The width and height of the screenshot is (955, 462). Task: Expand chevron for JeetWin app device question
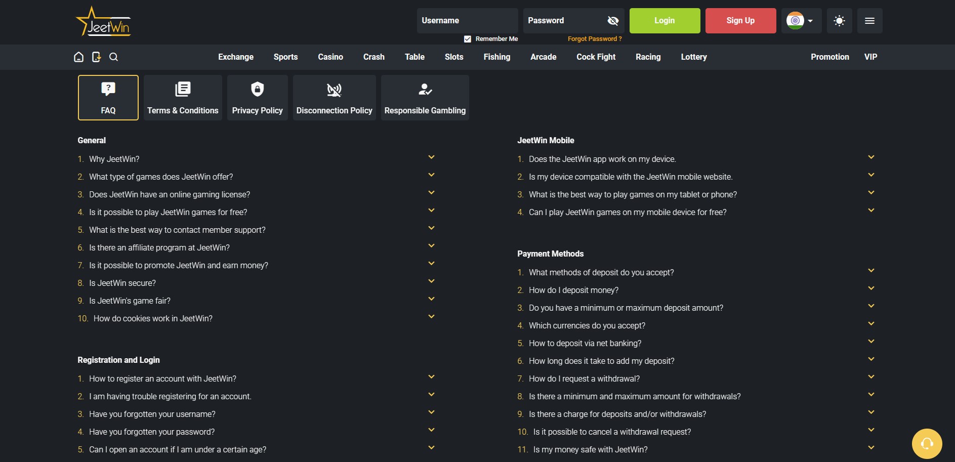[x=871, y=157]
